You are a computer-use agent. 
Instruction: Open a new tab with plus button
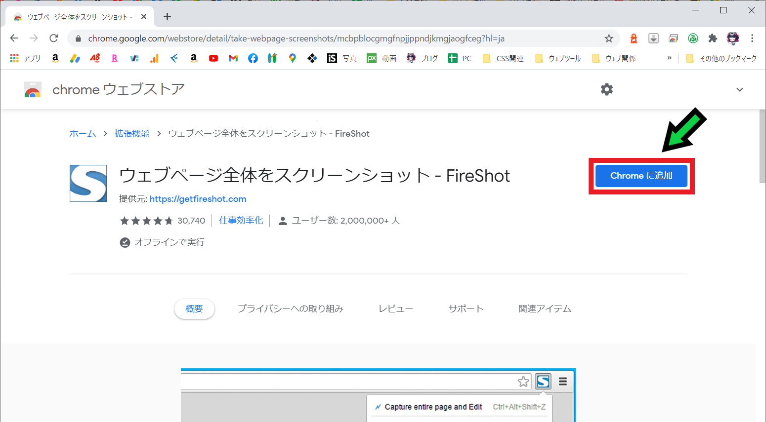tap(168, 17)
